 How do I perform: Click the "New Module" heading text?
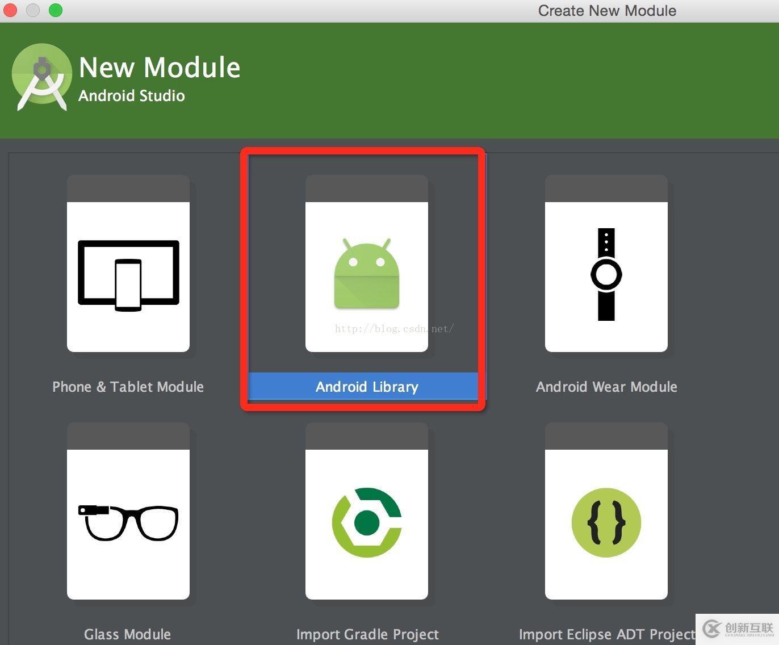click(x=160, y=67)
